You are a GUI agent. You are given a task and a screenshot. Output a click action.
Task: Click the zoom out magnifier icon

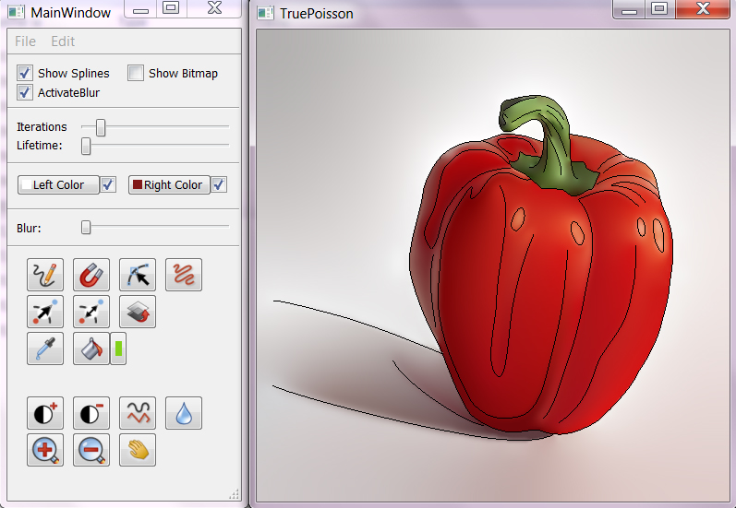pos(91,450)
